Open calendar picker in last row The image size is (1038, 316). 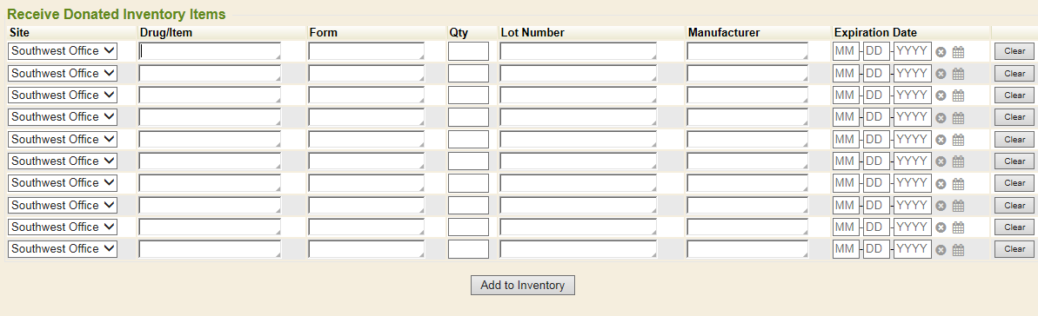click(x=958, y=249)
